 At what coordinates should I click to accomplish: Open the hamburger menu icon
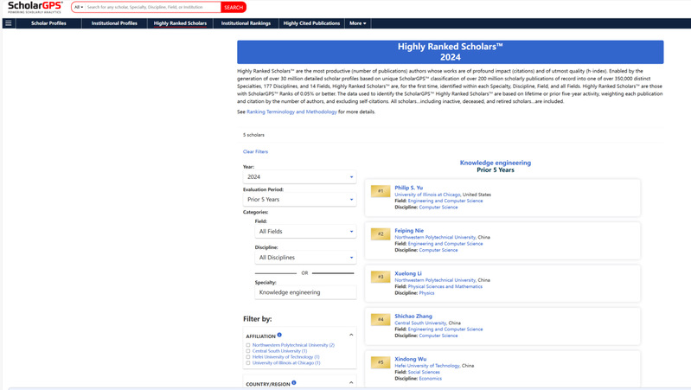click(x=9, y=22)
